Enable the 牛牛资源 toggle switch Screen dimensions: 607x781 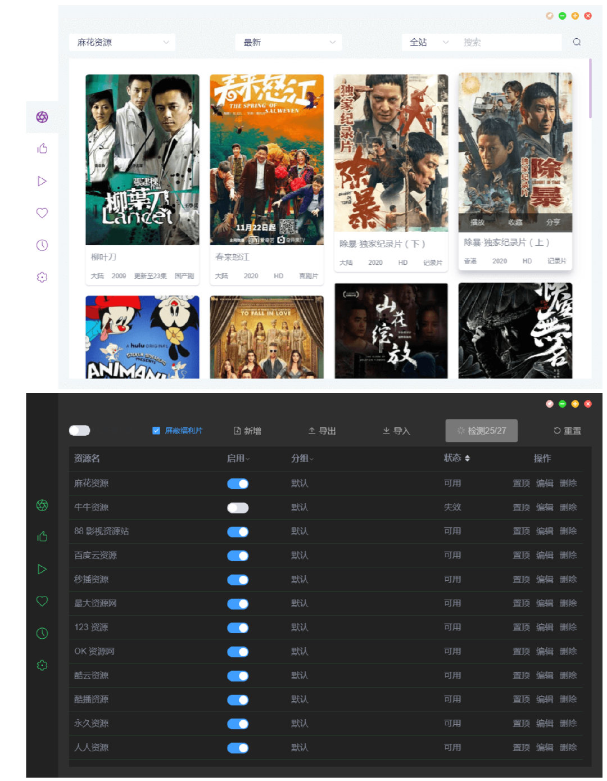tap(238, 508)
